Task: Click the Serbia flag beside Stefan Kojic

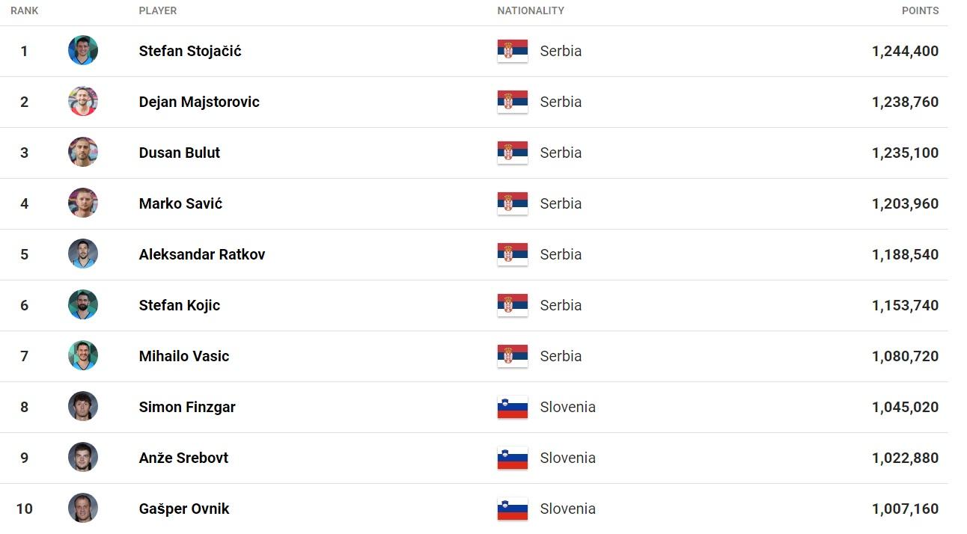Action: [x=513, y=305]
